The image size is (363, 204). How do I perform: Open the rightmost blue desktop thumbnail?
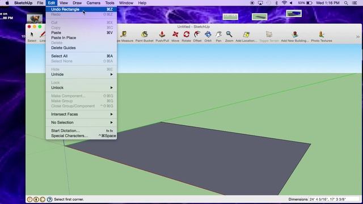pyautogui.click(x=294, y=14)
